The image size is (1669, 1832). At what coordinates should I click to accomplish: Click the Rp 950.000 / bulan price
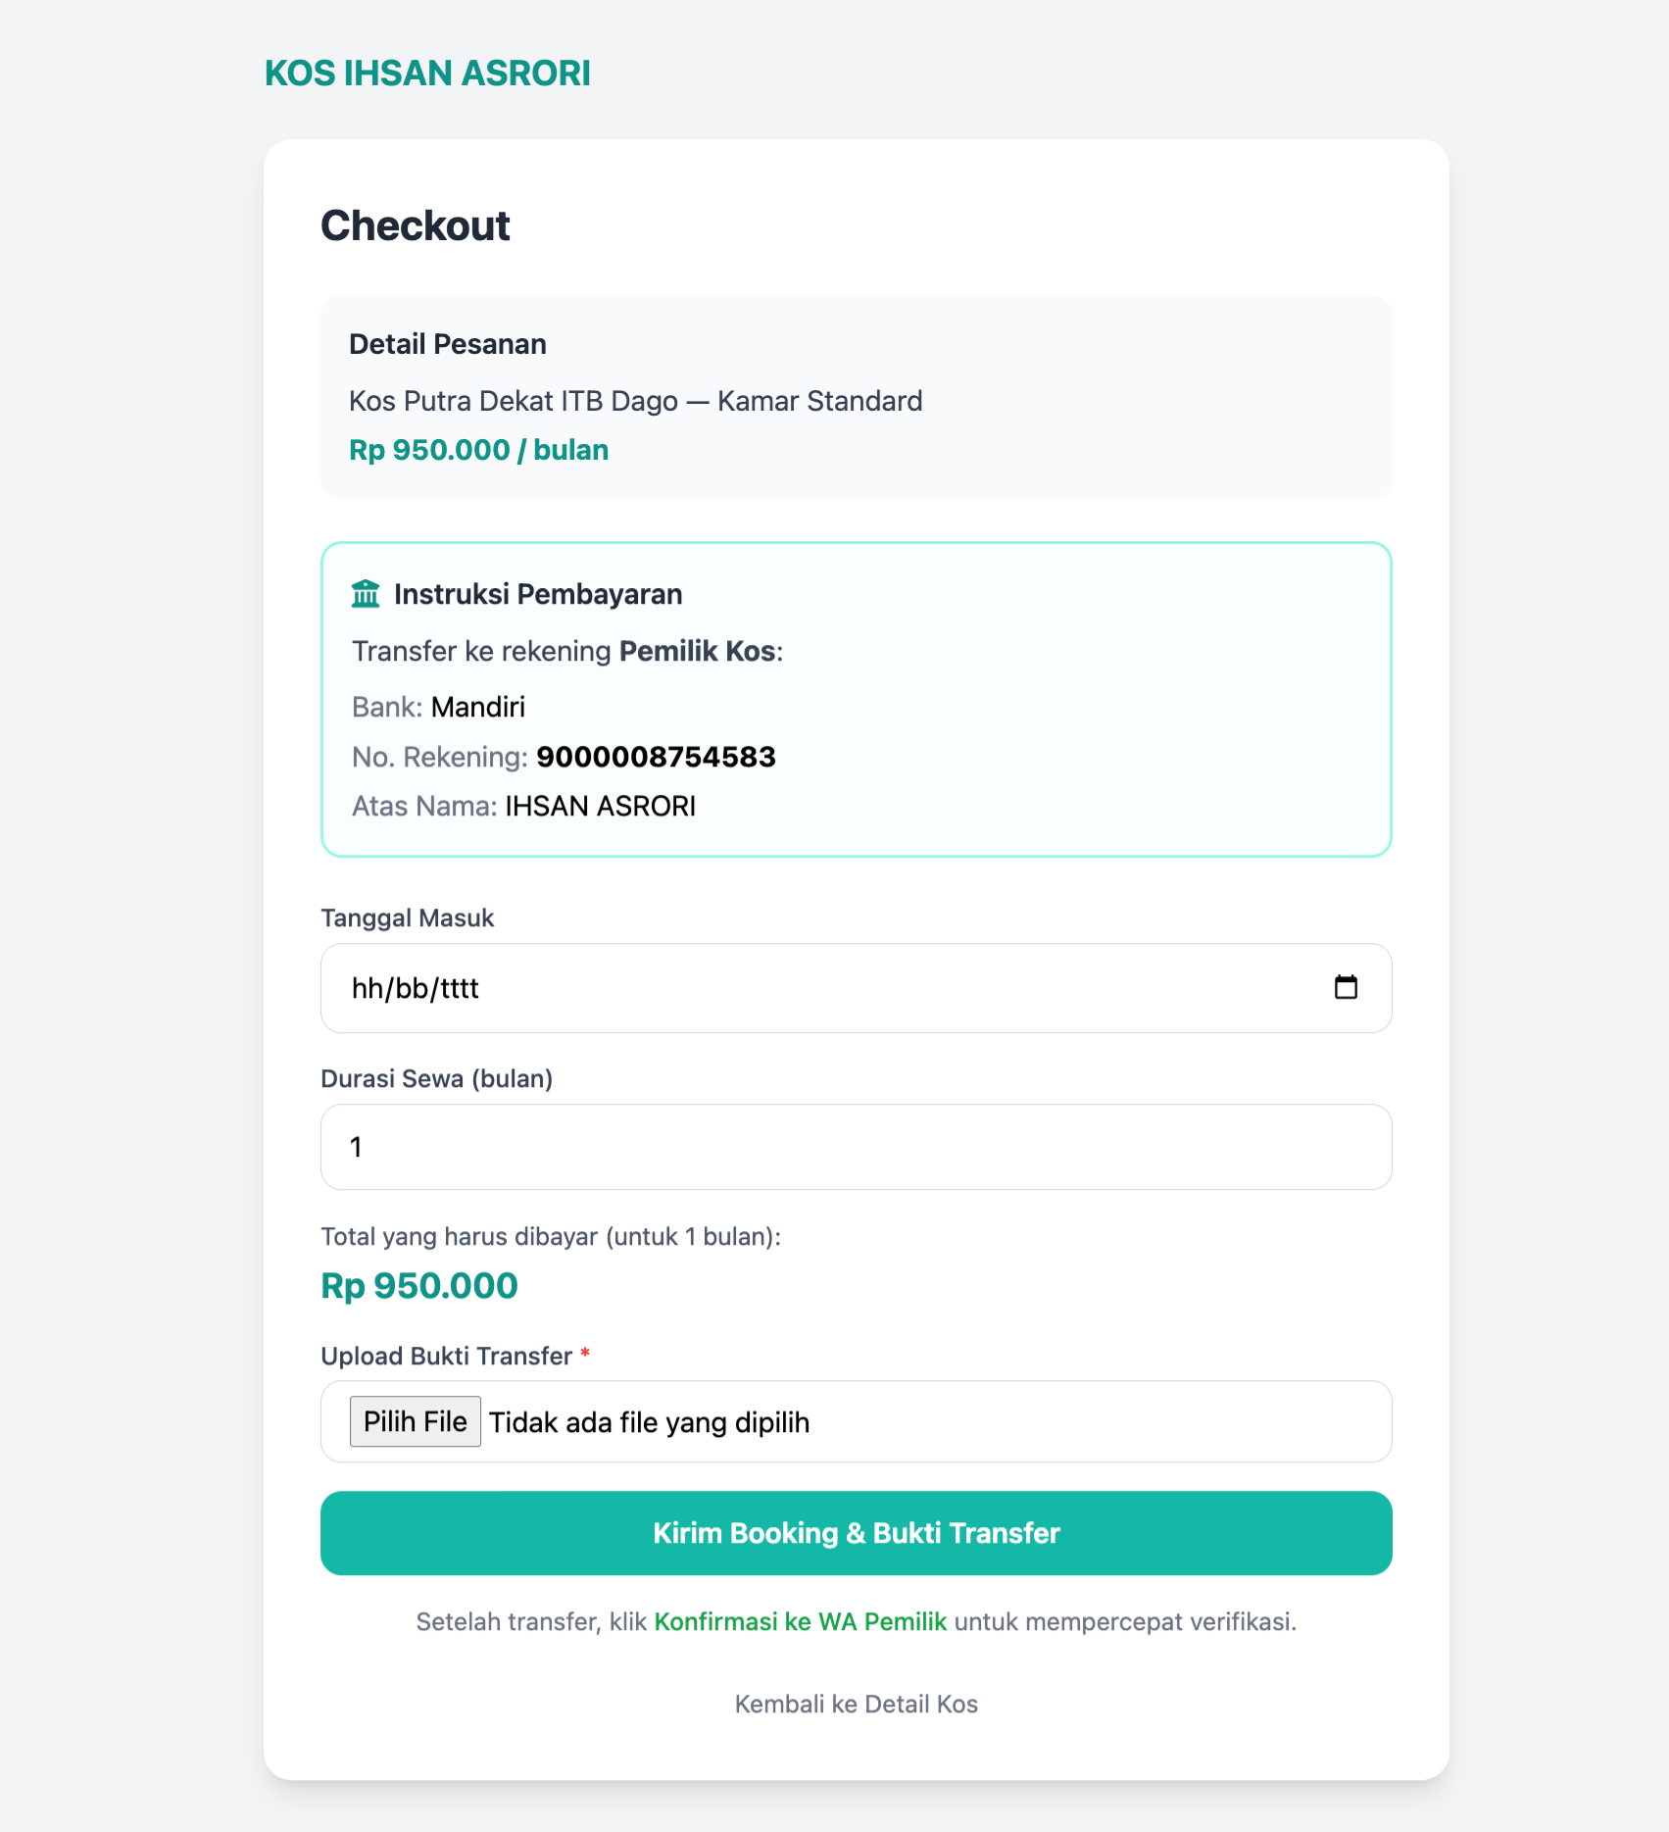[478, 450]
